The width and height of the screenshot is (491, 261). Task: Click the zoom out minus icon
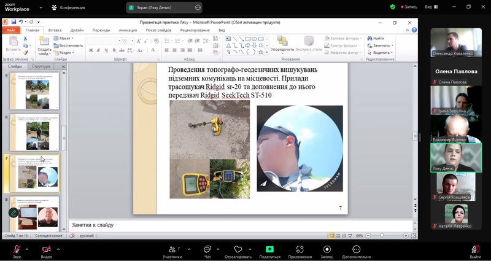[368, 236]
